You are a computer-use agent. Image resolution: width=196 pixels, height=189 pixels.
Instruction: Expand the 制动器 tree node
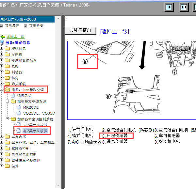coord(1,71)
